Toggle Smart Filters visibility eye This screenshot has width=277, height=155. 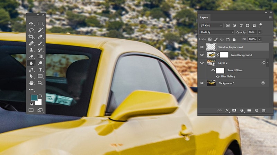click(213, 70)
